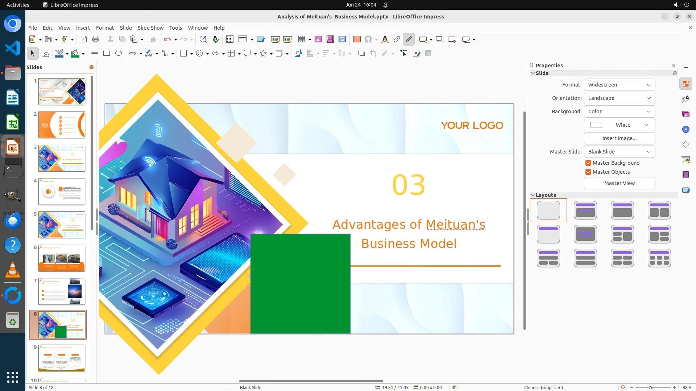Select the Ellipse drawing tool
The height and width of the screenshot is (391, 696).
[119, 54]
